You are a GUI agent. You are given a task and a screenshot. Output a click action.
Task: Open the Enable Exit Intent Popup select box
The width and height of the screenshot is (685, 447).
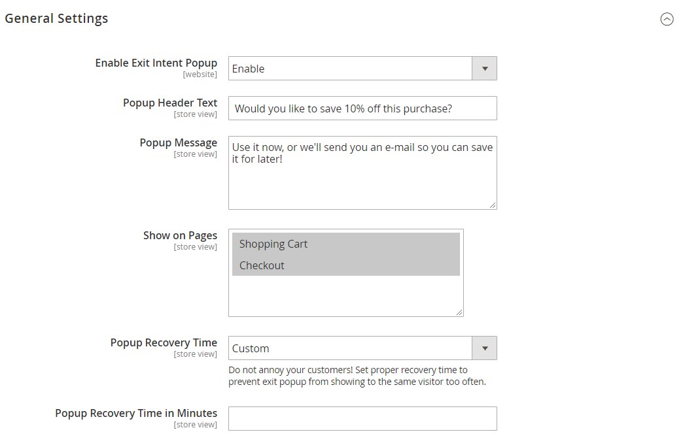(x=350, y=69)
